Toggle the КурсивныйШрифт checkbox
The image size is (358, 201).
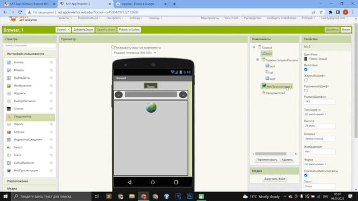coord(306,90)
